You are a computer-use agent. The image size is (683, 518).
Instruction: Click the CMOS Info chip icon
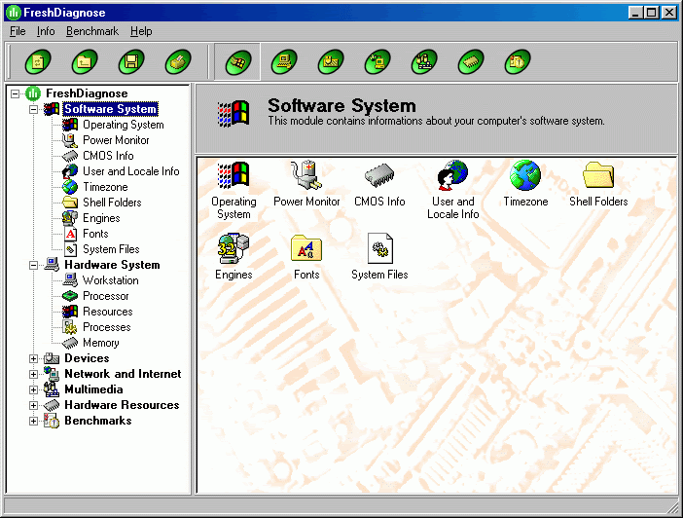pos(379,177)
